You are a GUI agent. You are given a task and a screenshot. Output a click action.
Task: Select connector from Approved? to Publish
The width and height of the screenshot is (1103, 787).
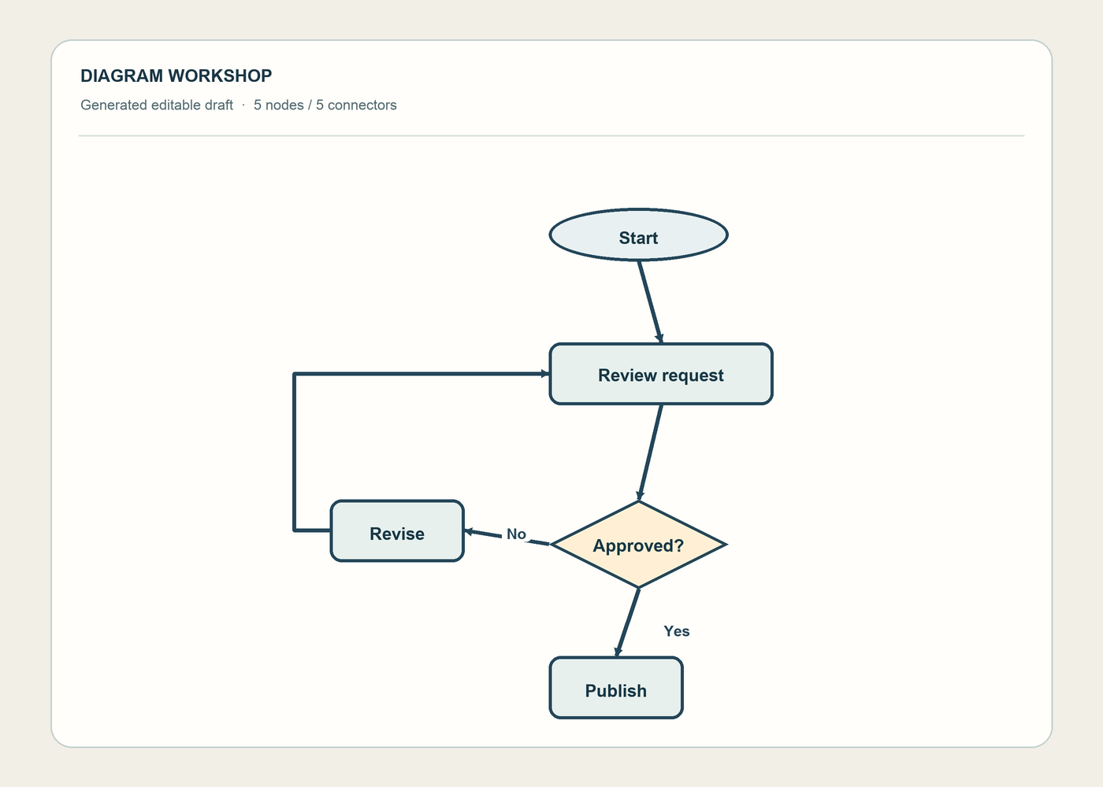(628, 622)
